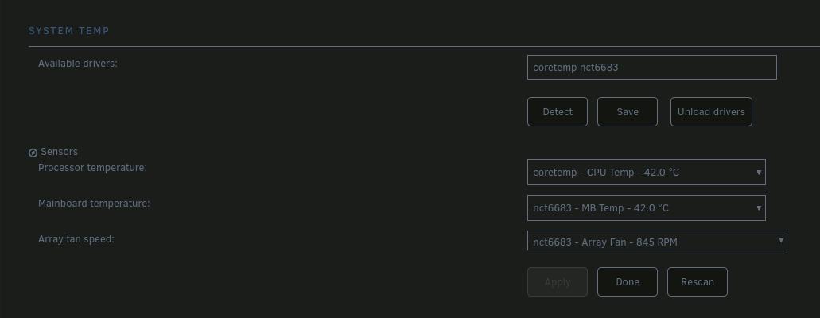Save the available drivers

627,112
